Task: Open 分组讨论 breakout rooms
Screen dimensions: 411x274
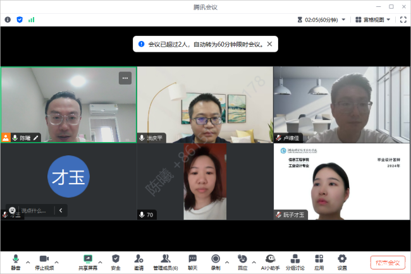Action: point(295,261)
